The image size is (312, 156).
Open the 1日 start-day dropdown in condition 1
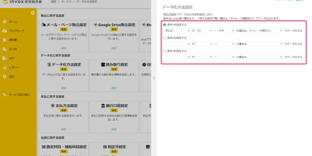[x=205, y=31]
